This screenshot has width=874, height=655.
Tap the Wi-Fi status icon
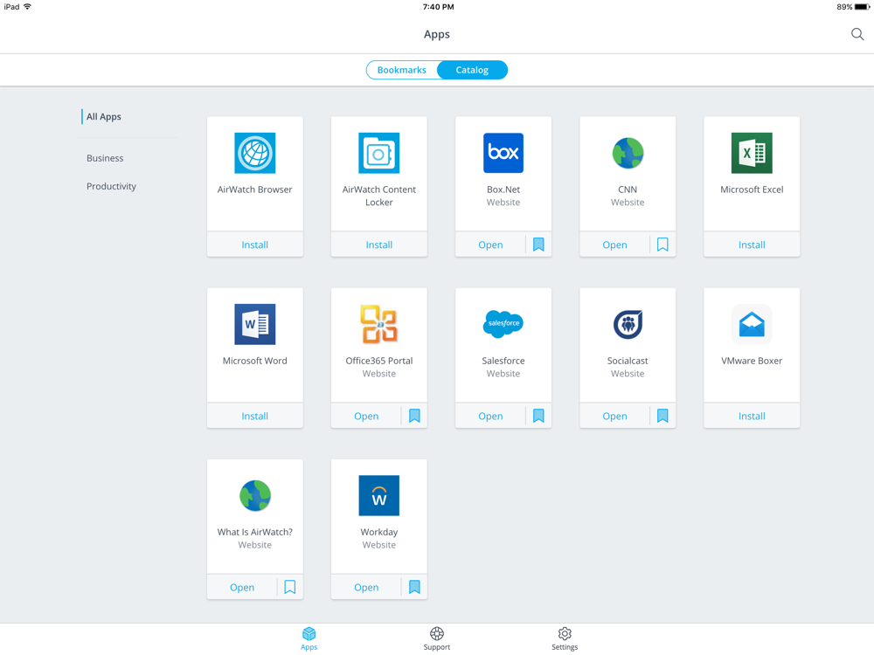(27, 7)
